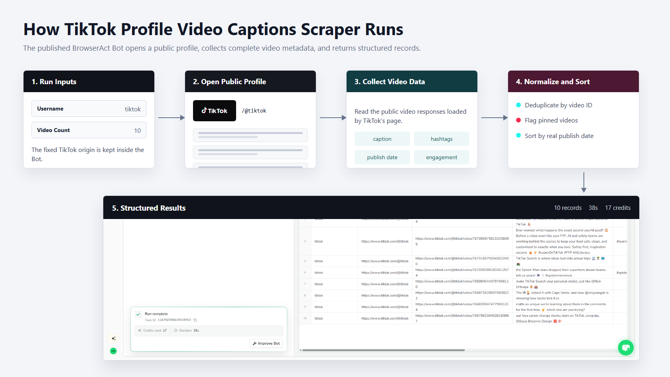Open video link ending 7668359474779901214
This screenshot has height=377, width=670.
pos(462,307)
